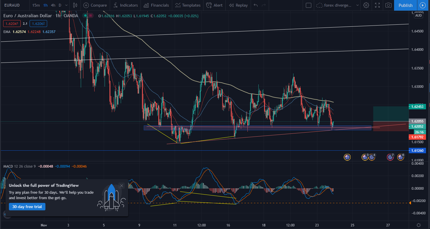Open the AUD currency selector
Image resolution: width=430 pixels, height=229 pixels.
coord(419,15)
